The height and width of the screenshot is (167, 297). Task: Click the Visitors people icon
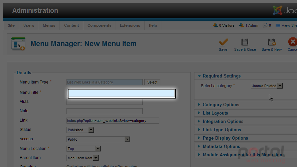click(215, 25)
